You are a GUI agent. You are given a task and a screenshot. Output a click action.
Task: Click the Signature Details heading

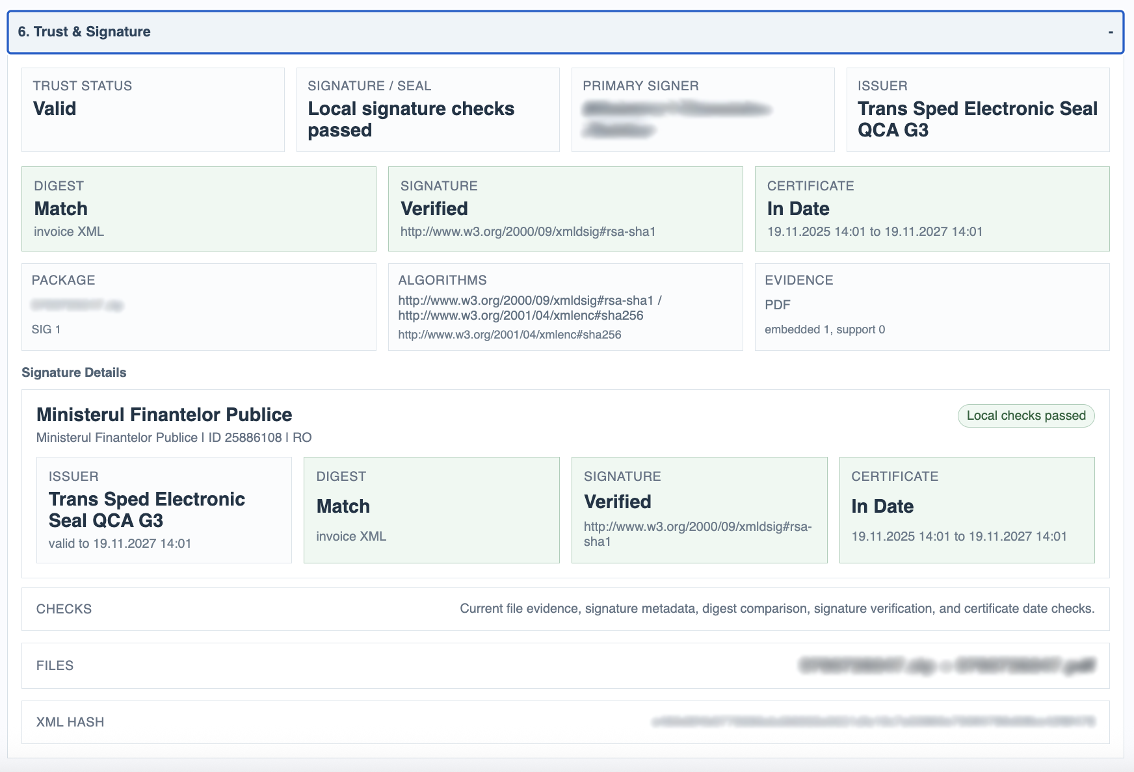tap(74, 372)
